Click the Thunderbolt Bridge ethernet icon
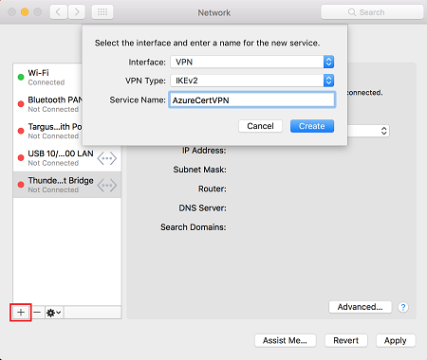This screenshot has height=360, width=427. pyautogui.click(x=107, y=185)
